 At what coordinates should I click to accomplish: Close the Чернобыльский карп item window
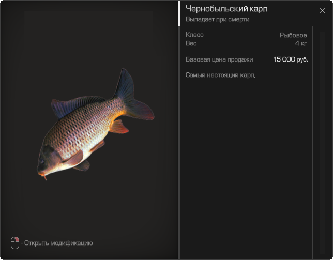point(323,11)
